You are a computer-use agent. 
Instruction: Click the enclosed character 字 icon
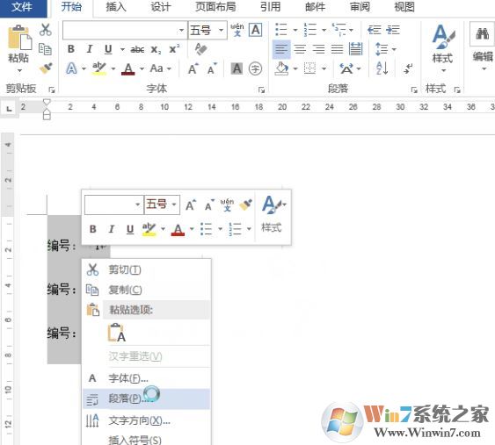click(255, 68)
